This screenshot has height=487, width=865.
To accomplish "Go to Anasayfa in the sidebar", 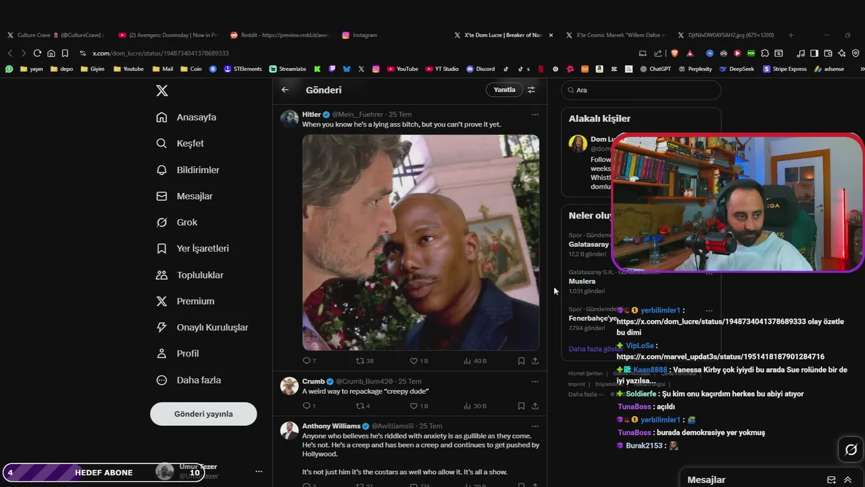I will pyautogui.click(x=186, y=117).
